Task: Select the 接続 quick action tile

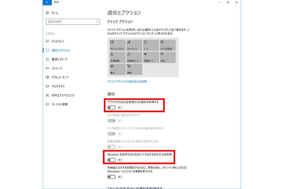Action: [x=134, y=69]
